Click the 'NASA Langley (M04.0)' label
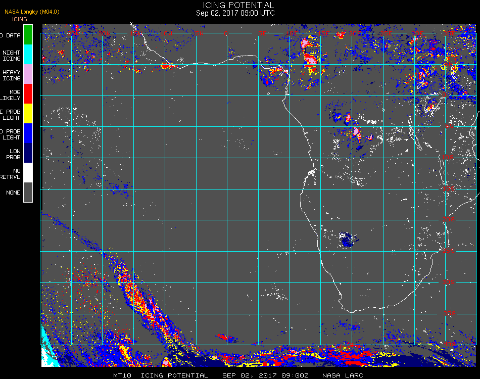Screen dimensions: 480x379 tap(32, 12)
